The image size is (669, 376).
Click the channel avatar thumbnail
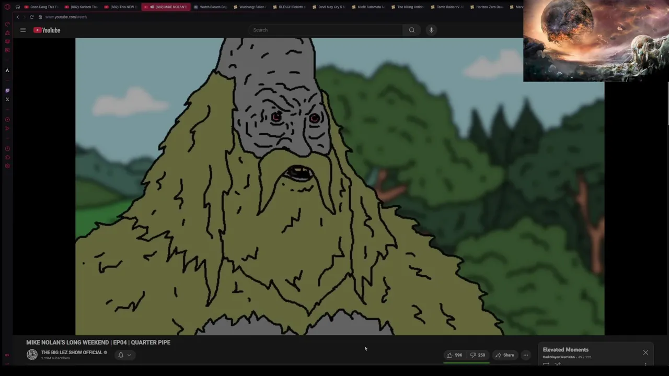(x=32, y=355)
